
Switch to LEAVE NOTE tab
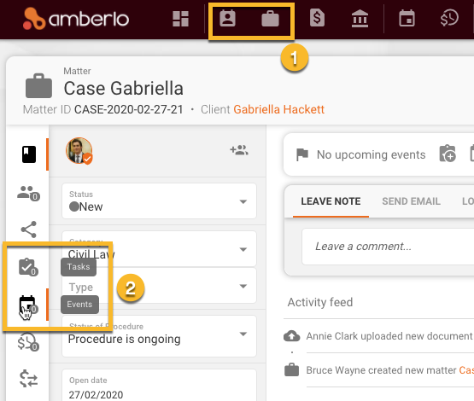pos(331,201)
